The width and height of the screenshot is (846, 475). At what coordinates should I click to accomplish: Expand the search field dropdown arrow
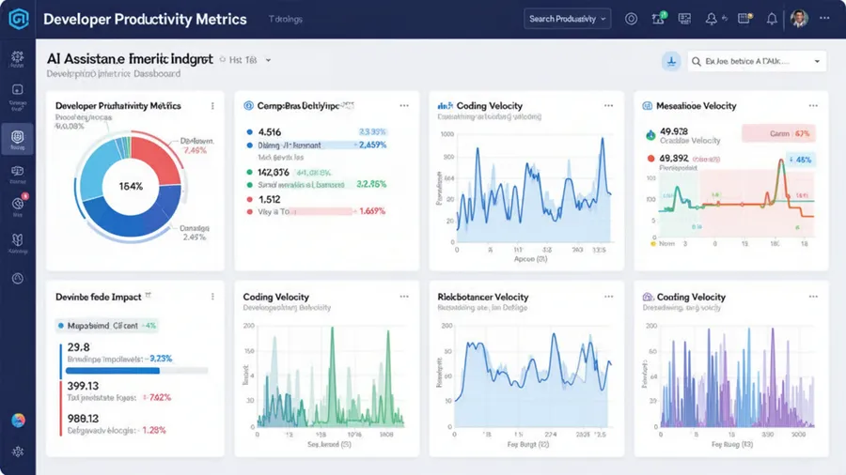[x=817, y=61]
